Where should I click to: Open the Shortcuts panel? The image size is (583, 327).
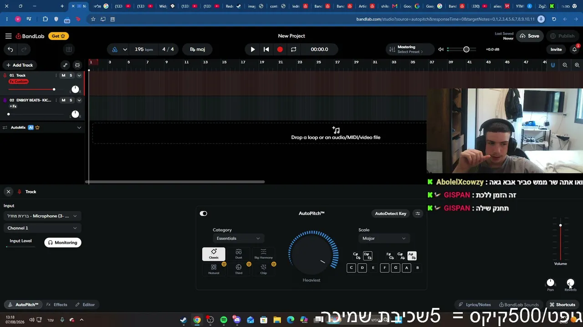click(x=563, y=305)
